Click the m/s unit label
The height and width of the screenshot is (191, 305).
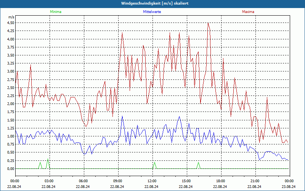tap(11, 17)
